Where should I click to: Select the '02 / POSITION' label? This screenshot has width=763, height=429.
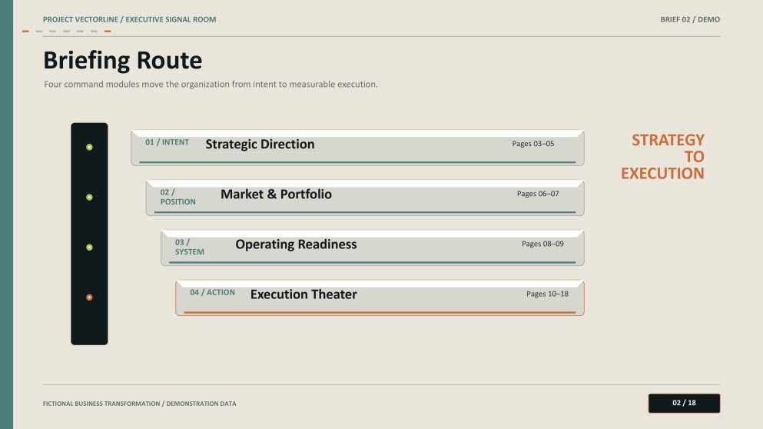(x=178, y=197)
